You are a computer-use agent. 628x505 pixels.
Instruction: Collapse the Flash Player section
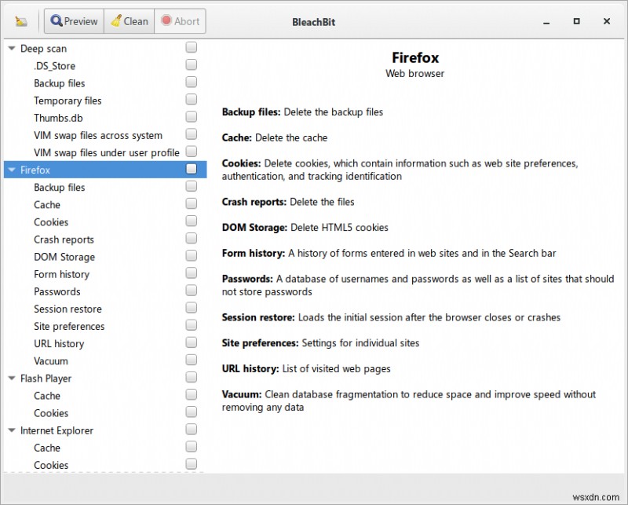click(11, 378)
